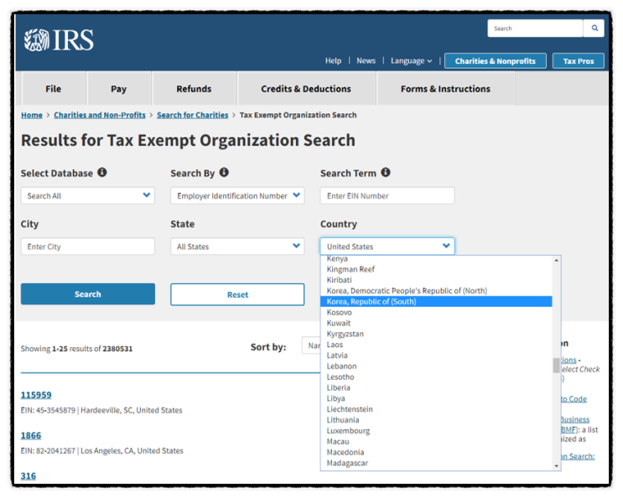Click Charities & Nonprofits button
623x498 pixels.
point(495,60)
